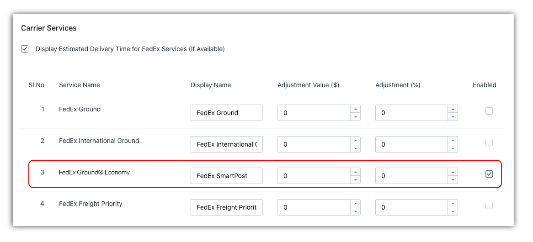Viewport: 533px width, 242px height.
Task: Click the Display Name column header
Action: pos(211,85)
